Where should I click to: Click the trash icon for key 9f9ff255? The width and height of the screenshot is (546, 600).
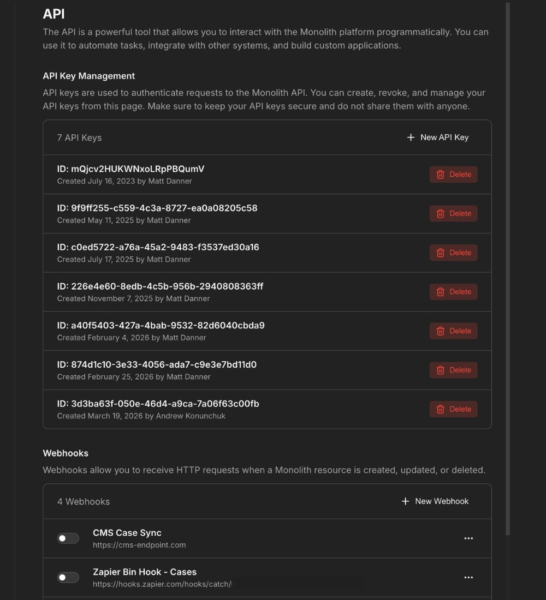coord(441,213)
